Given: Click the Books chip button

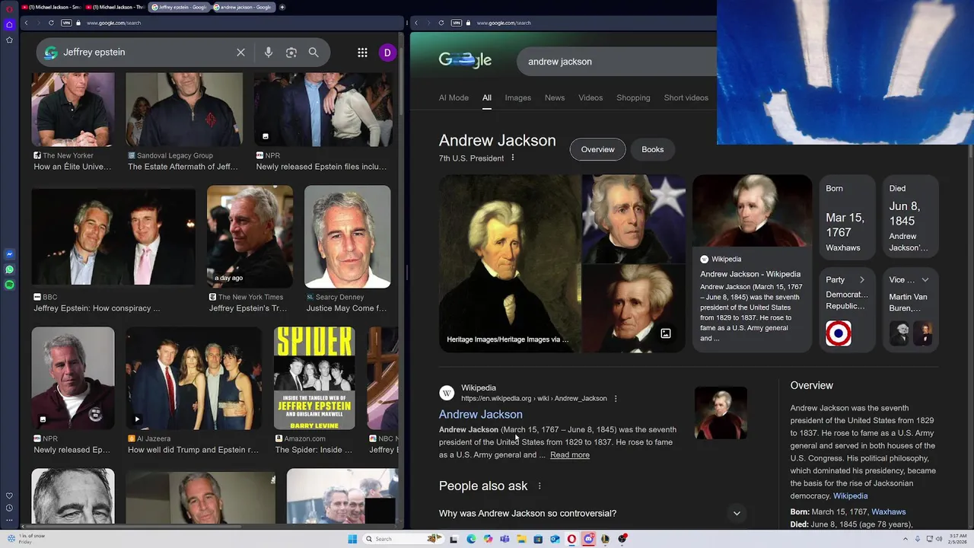Looking at the screenshot, I should pyautogui.click(x=652, y=149).
